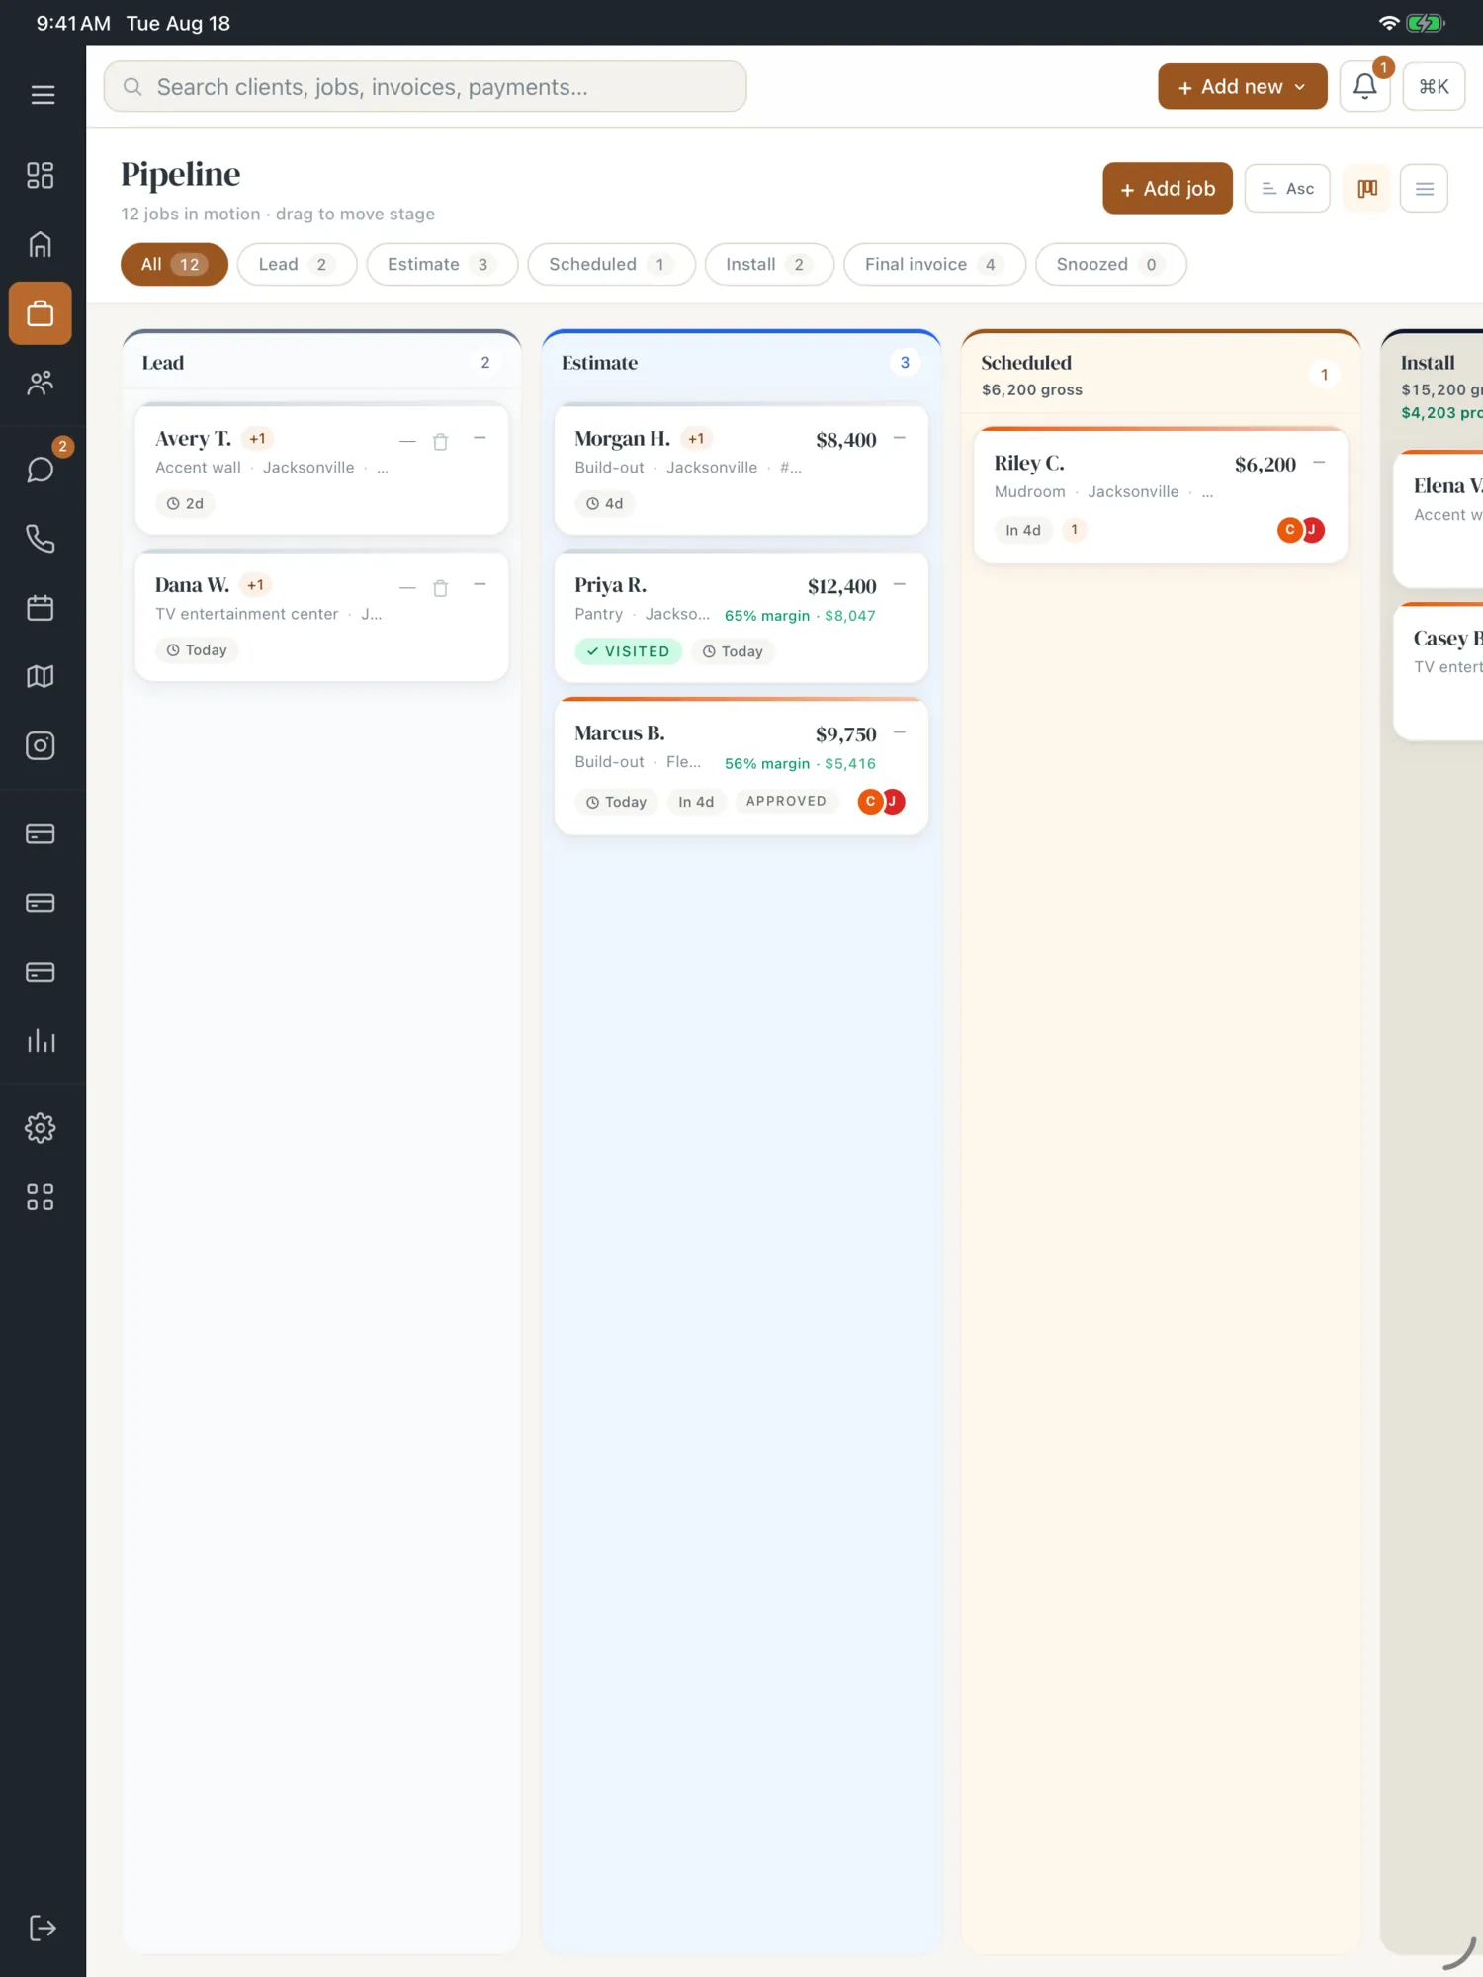Screen dimensions: 1483x1977
Task: Focus the search clients and jobs field
Action: pos(425,86)
